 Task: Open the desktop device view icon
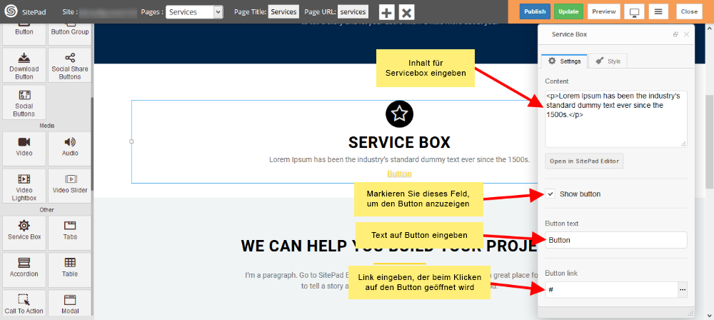click(x=634, y=12)
